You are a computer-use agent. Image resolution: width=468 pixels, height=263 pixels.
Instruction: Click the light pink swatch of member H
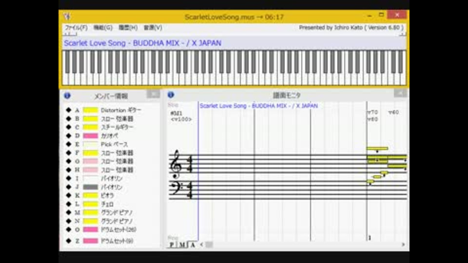tap(91, 170)
